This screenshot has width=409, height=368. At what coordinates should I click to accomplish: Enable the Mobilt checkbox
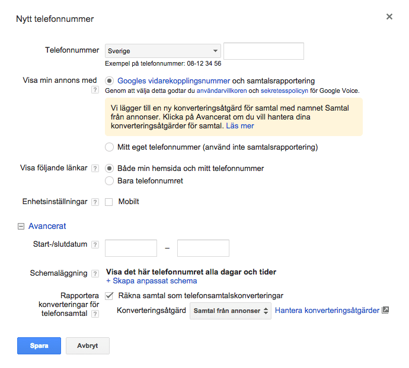pos(109,202)
